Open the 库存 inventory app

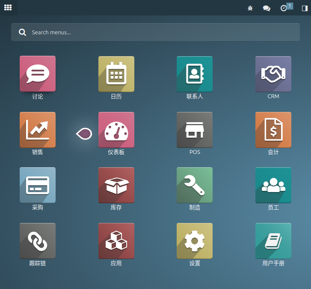point(116,185)
